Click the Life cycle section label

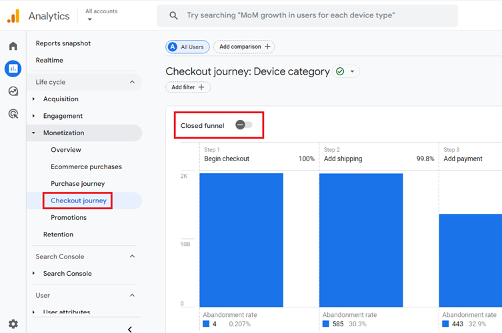click(x=51, y=82)
